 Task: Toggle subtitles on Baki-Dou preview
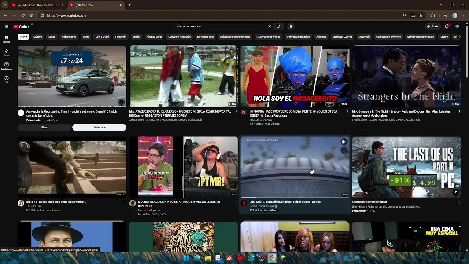pyautogui.click(x=344, y=150)
